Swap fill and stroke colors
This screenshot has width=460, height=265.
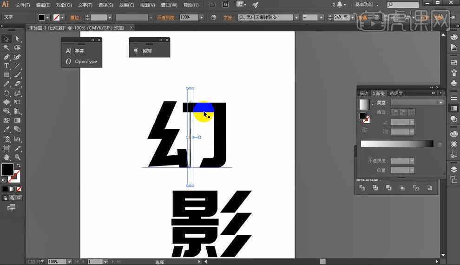pos(19,166)
